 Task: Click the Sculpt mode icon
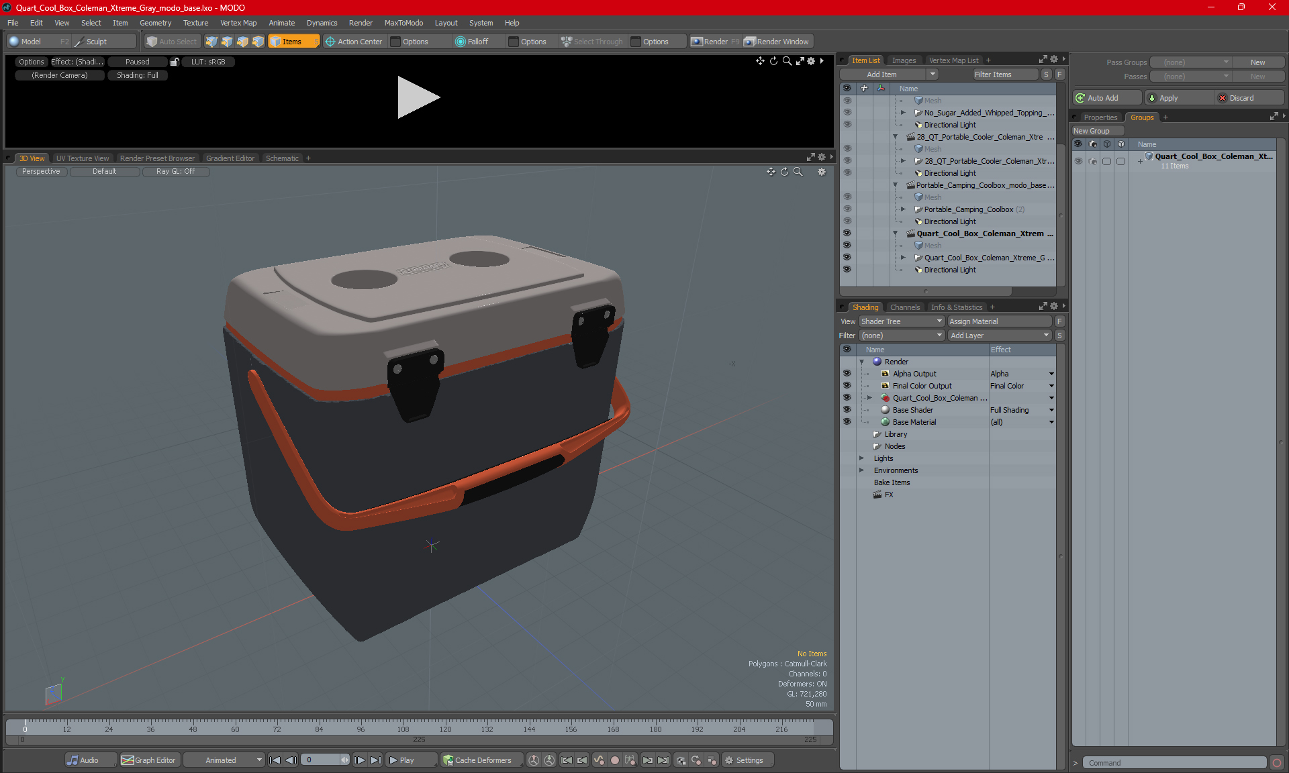tap(80, 42)
